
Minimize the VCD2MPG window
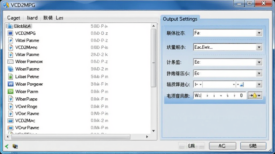pyautogui.click(x=239, y=3)
